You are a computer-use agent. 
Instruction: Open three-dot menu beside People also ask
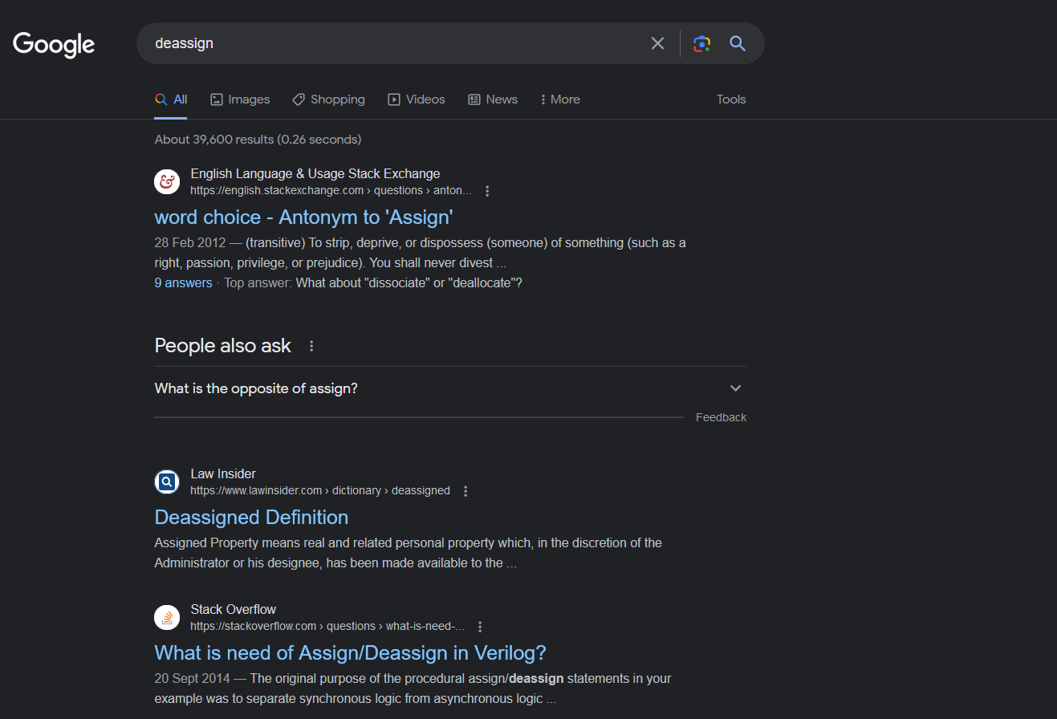312,346
